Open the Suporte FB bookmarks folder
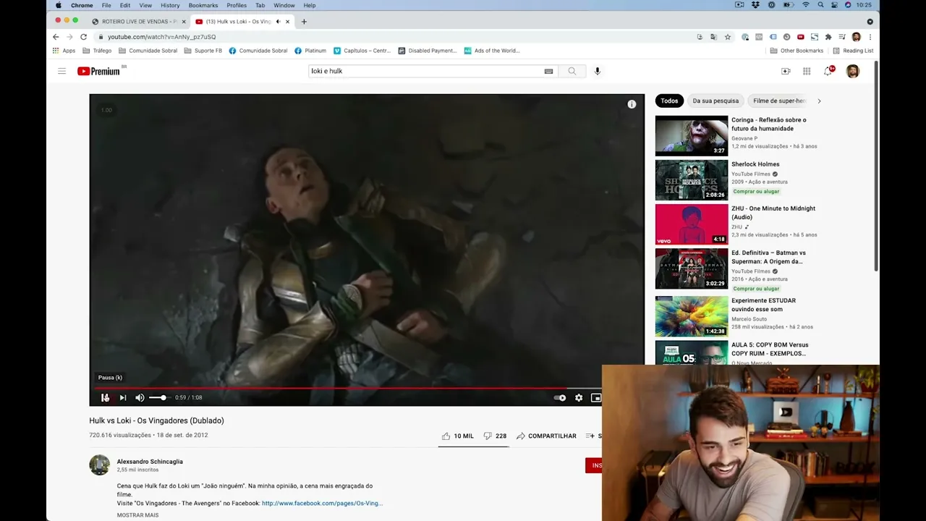This screenshot has width=926, height=521. tap(203, 51)
